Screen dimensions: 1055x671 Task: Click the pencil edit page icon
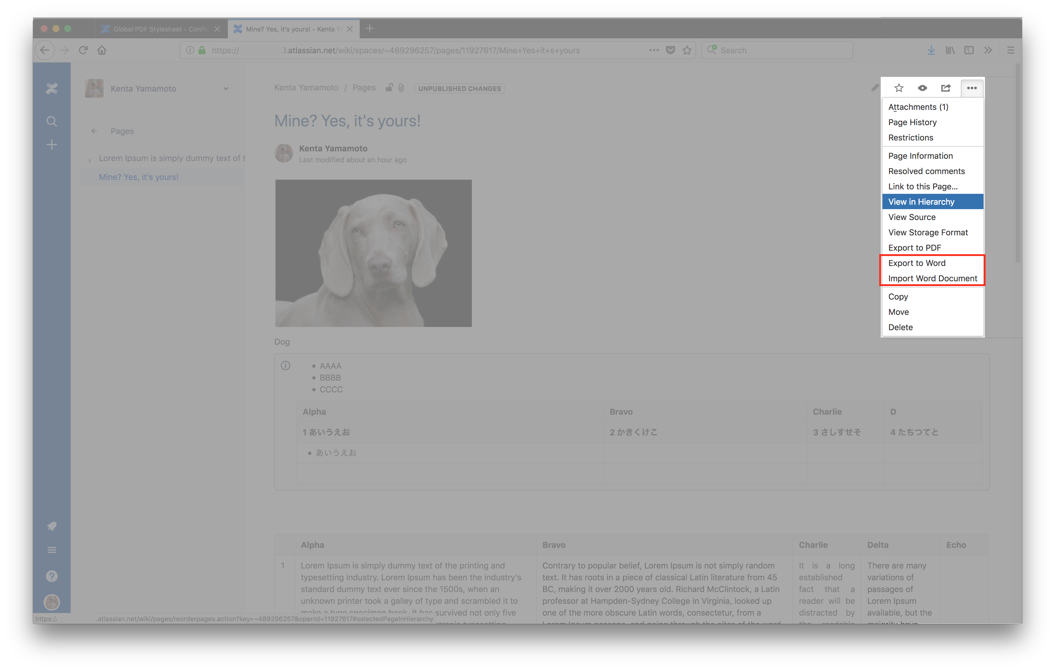click(875, 88)
